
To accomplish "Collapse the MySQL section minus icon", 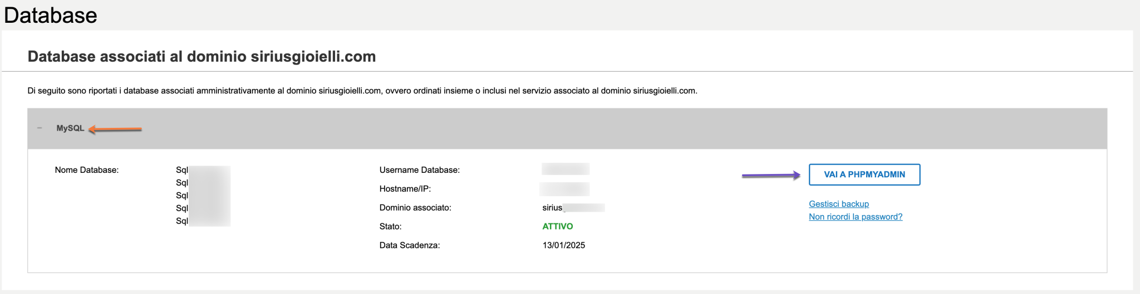I will pyautogui.click(x=40, y=128).
